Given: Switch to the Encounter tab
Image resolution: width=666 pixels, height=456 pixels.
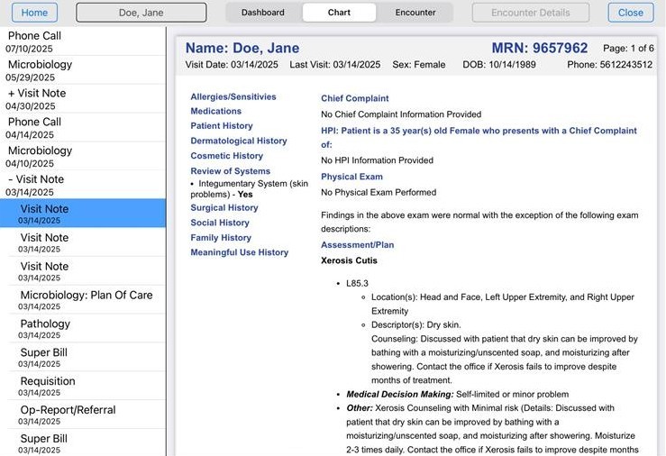Looking at the screenshot, I should pos(415,13).
